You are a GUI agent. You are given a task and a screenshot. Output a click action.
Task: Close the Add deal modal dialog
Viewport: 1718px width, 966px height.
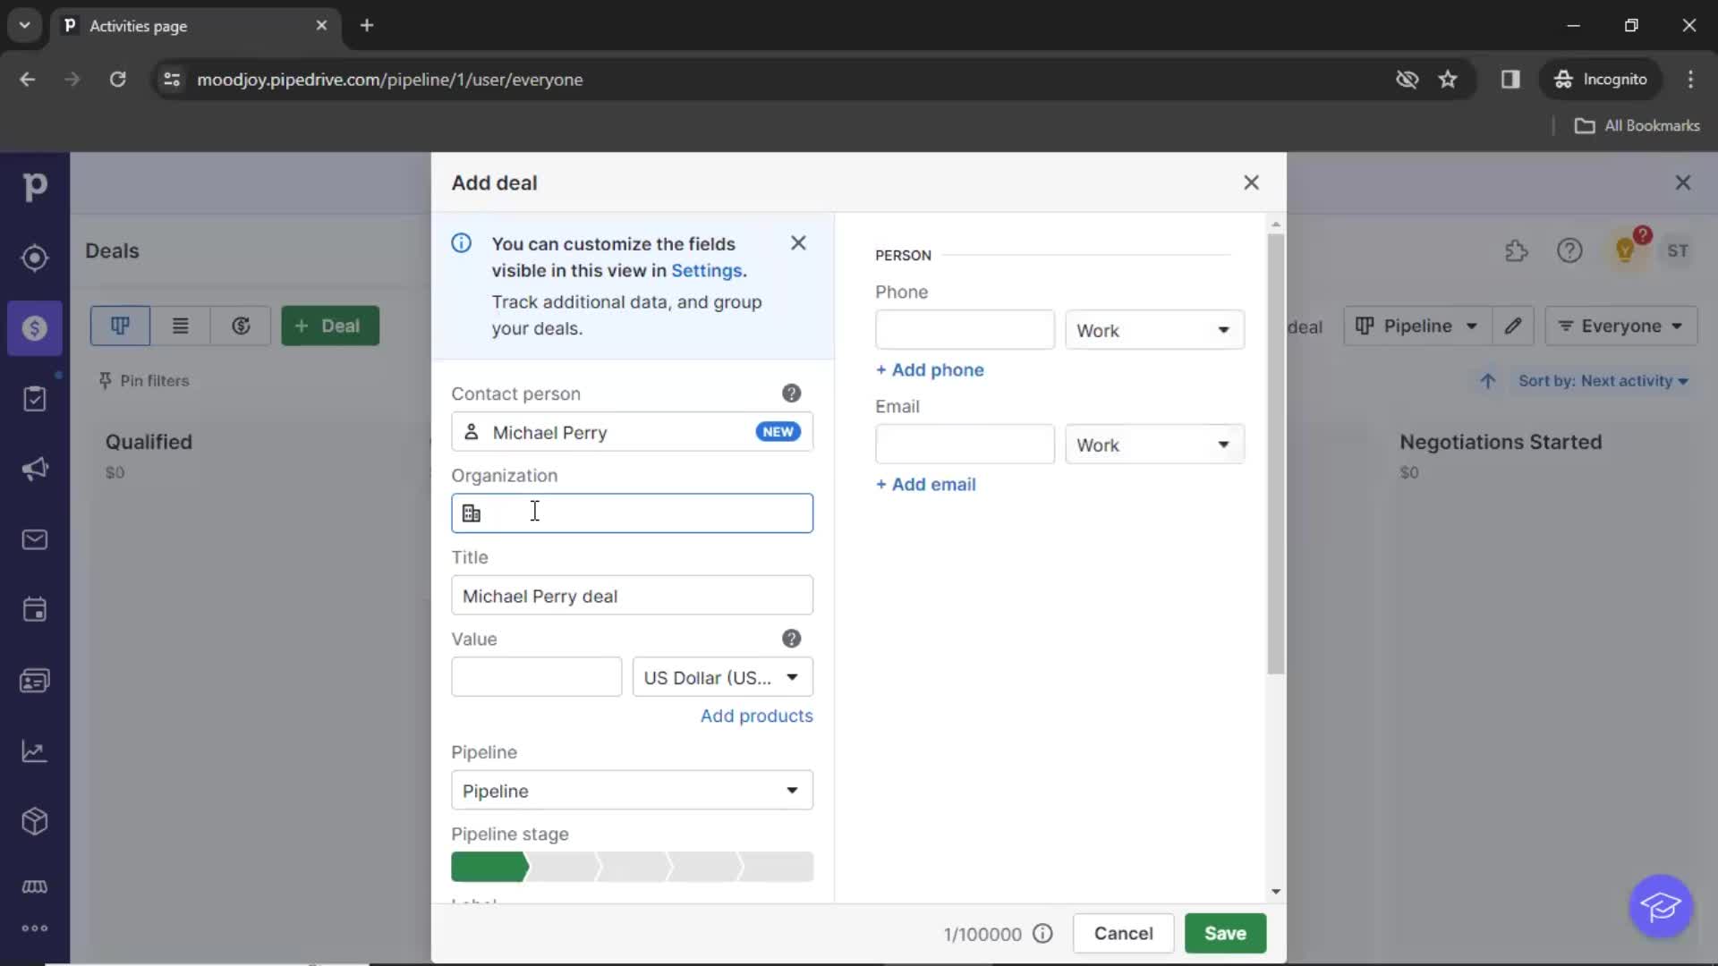click(x=1249, y=182)
